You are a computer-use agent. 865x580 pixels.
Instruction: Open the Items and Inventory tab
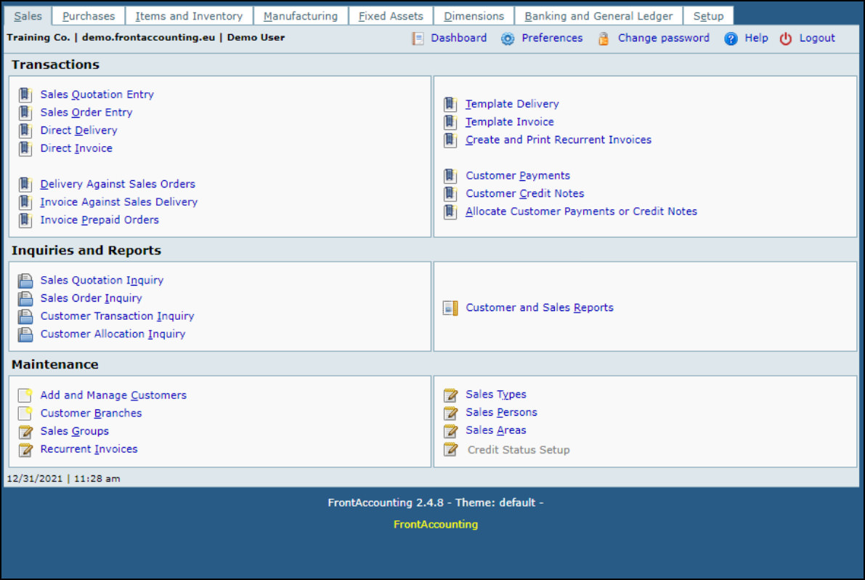pos(189,16)
